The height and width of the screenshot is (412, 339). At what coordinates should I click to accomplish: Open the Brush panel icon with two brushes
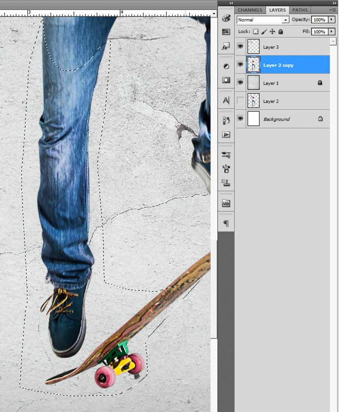pos(226,155)
